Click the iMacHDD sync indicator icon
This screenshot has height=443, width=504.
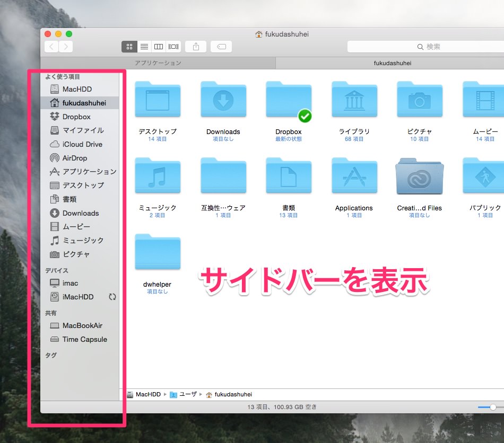(112, 297)
